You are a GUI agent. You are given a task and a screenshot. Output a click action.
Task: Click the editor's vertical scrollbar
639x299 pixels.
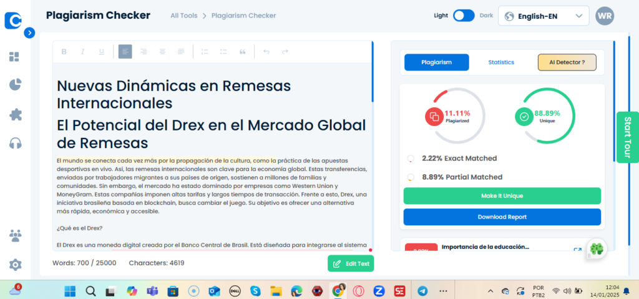(x=373, y=71)
